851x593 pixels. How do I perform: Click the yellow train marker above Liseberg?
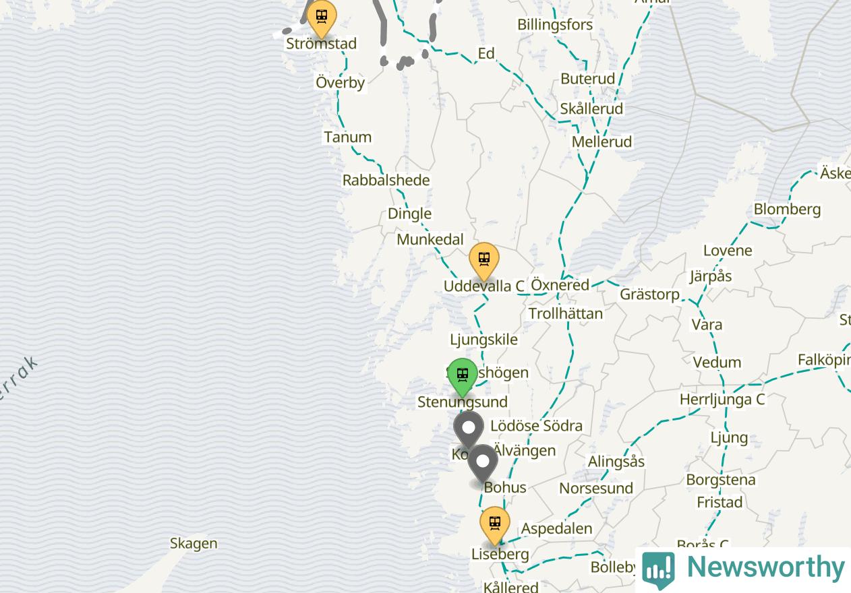coord(495,524)
